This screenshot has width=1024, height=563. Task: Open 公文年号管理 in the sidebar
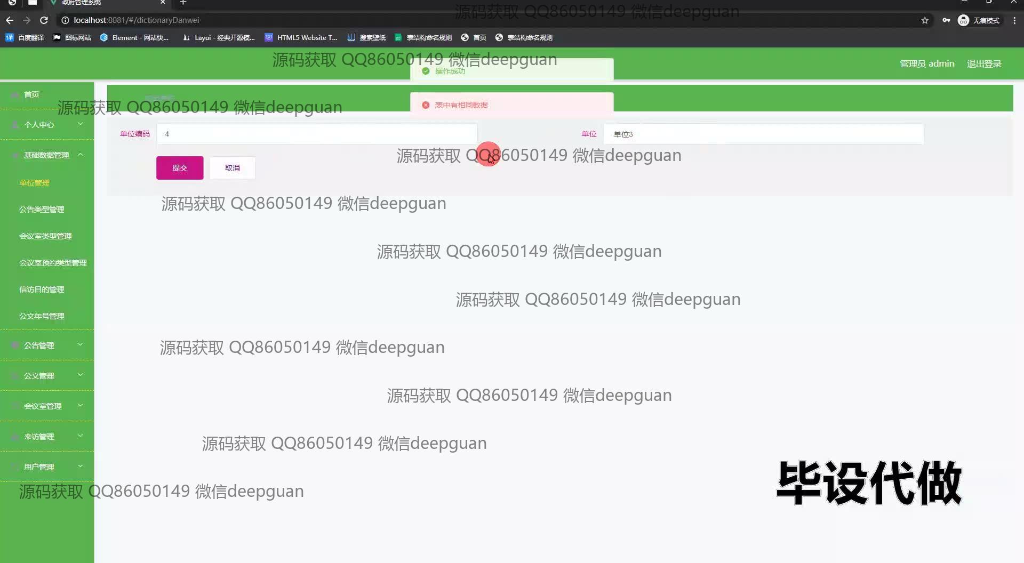42,316
